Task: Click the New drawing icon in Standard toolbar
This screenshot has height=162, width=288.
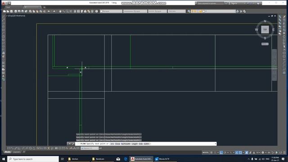Action: tap(4, 11)
